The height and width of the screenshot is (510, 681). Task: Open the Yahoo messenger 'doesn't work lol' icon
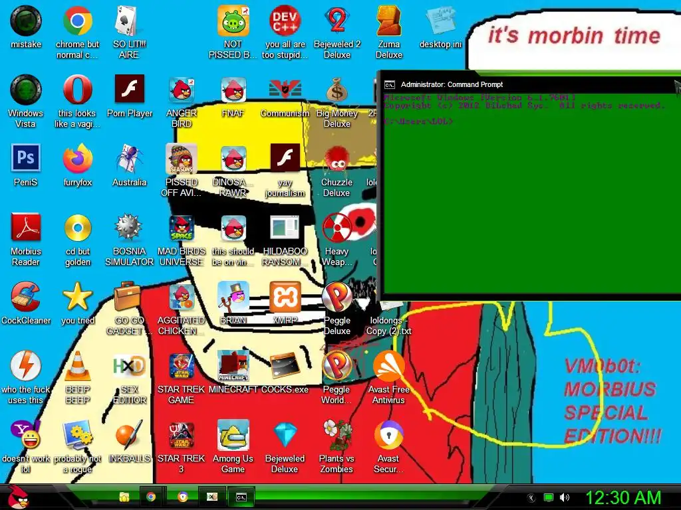pyautogui.click(x=26, y=435)
